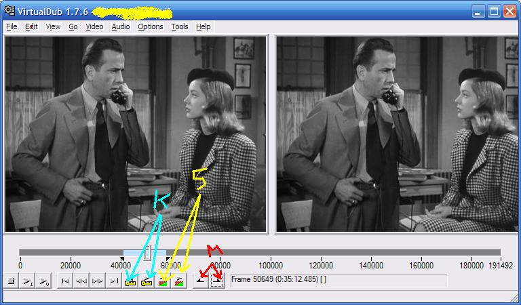Set the selection end mark-out

pos(217,281)
